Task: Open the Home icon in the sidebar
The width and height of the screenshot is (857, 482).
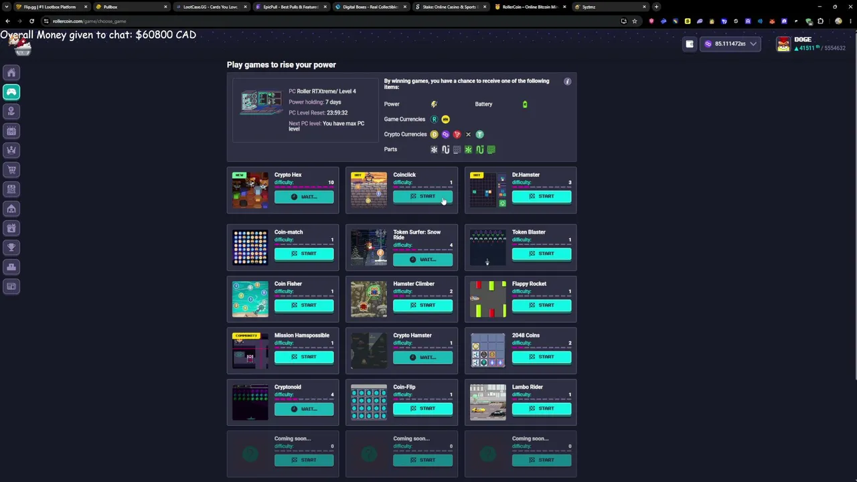Action: point(11,72)
